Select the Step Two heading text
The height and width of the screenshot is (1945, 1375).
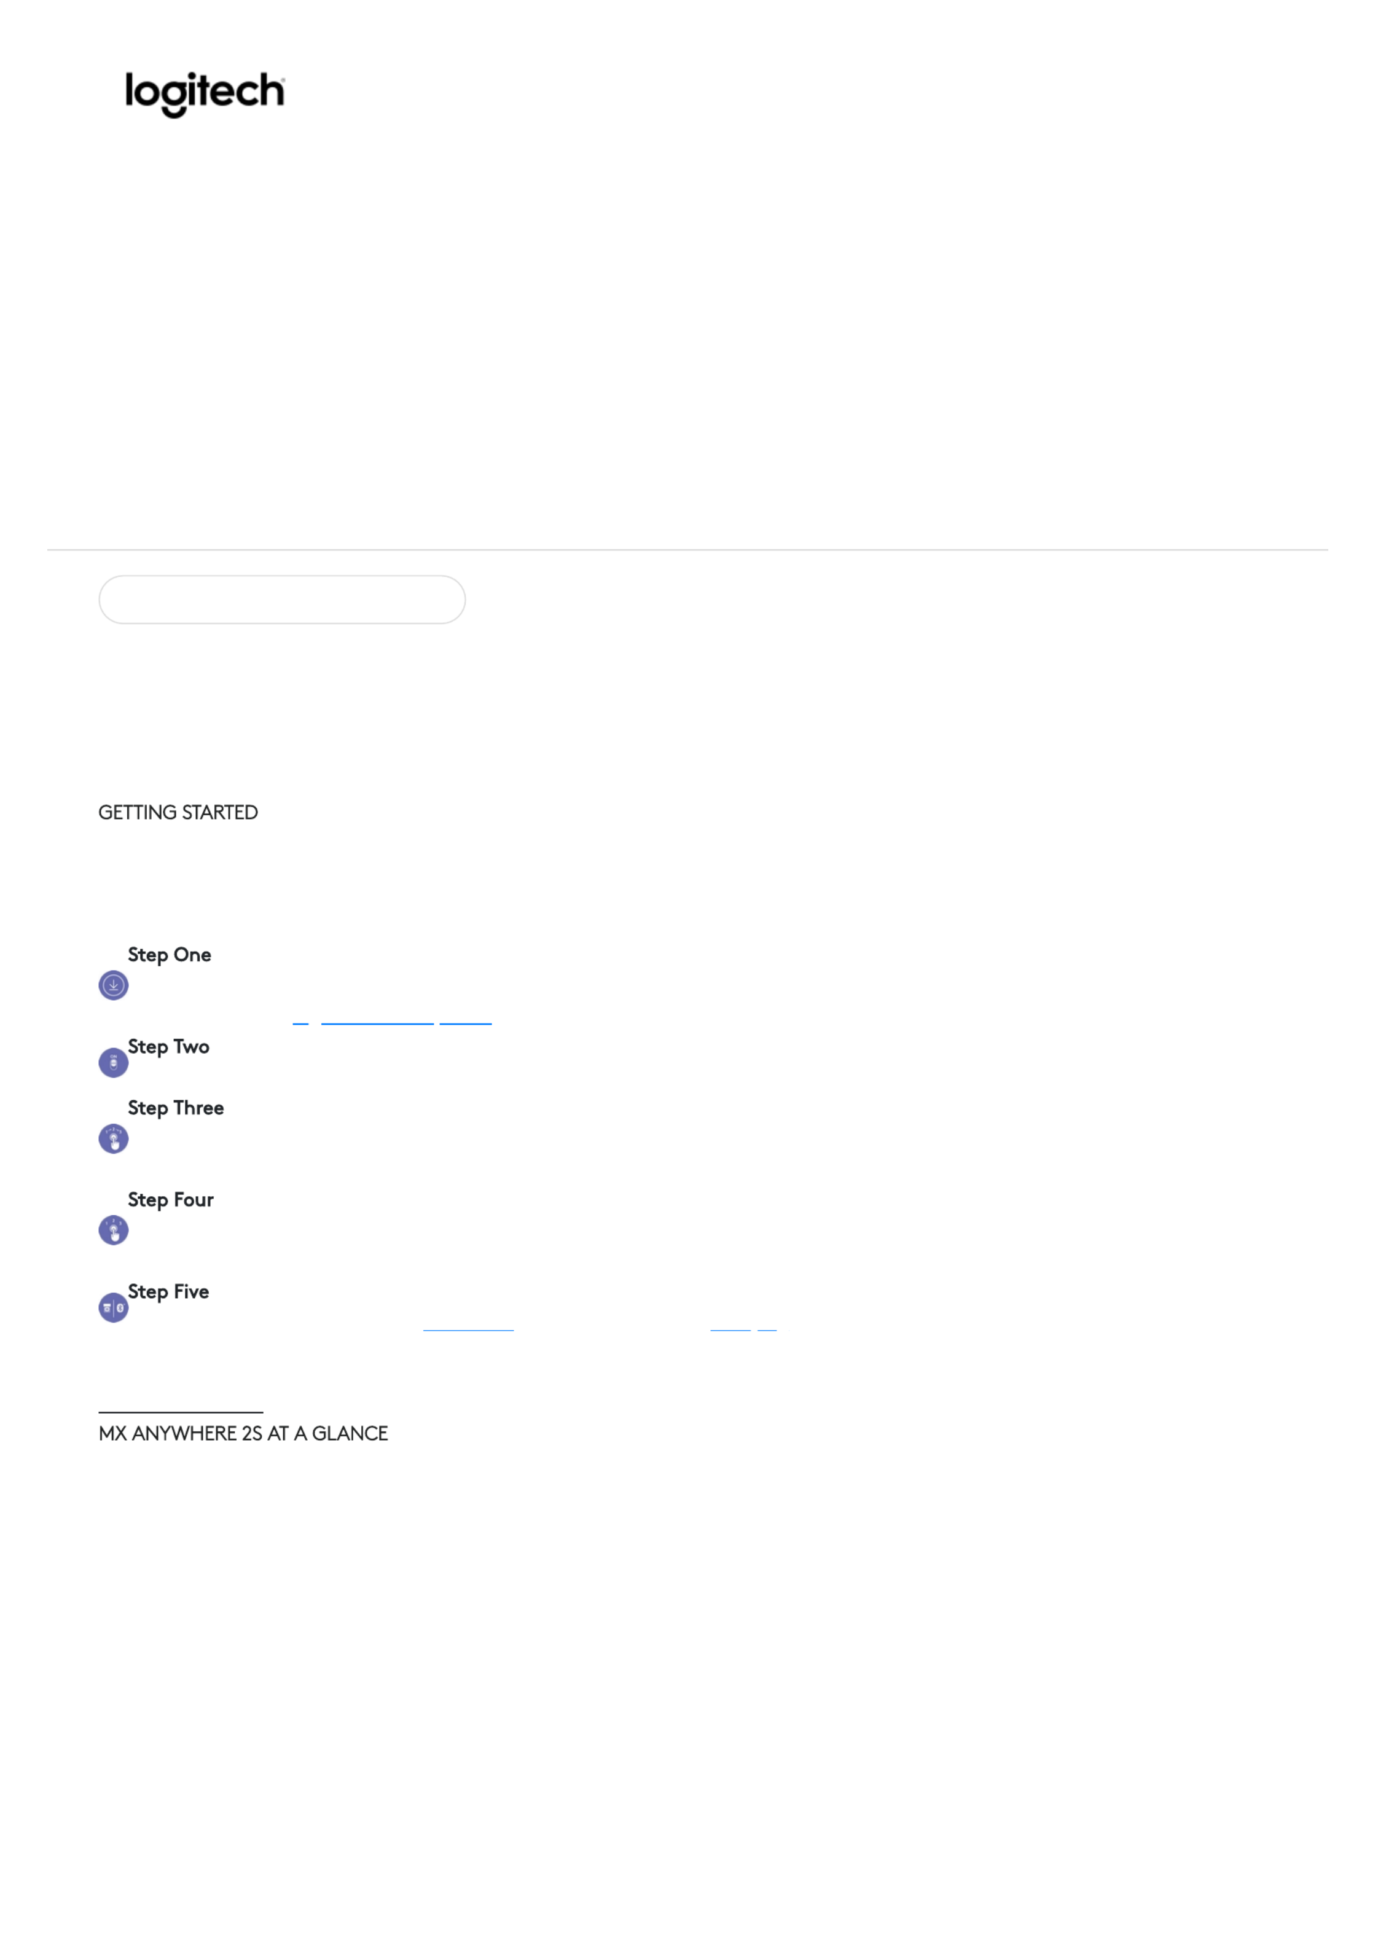point(168,1046)
